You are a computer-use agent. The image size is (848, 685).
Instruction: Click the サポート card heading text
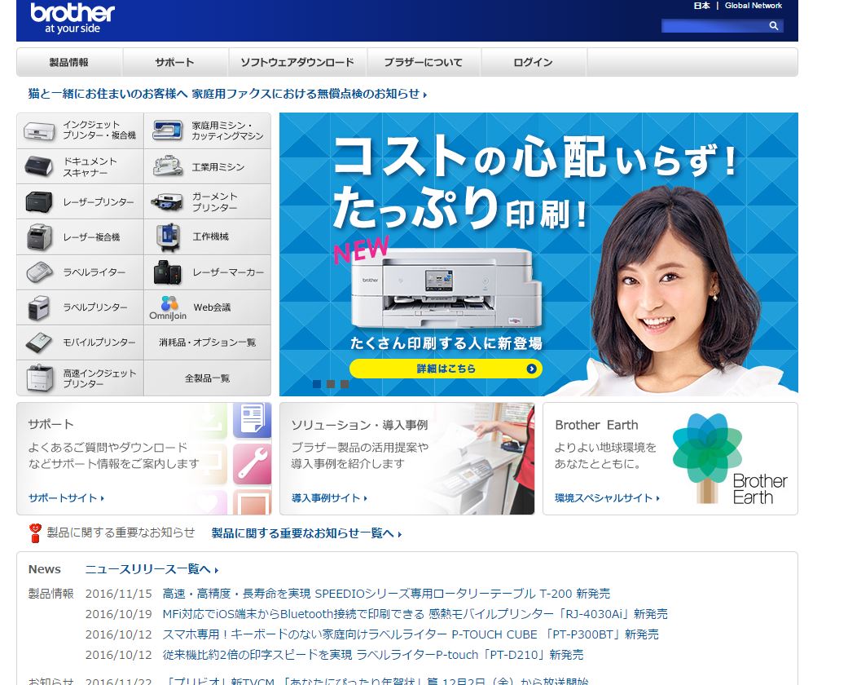(51, 425)
